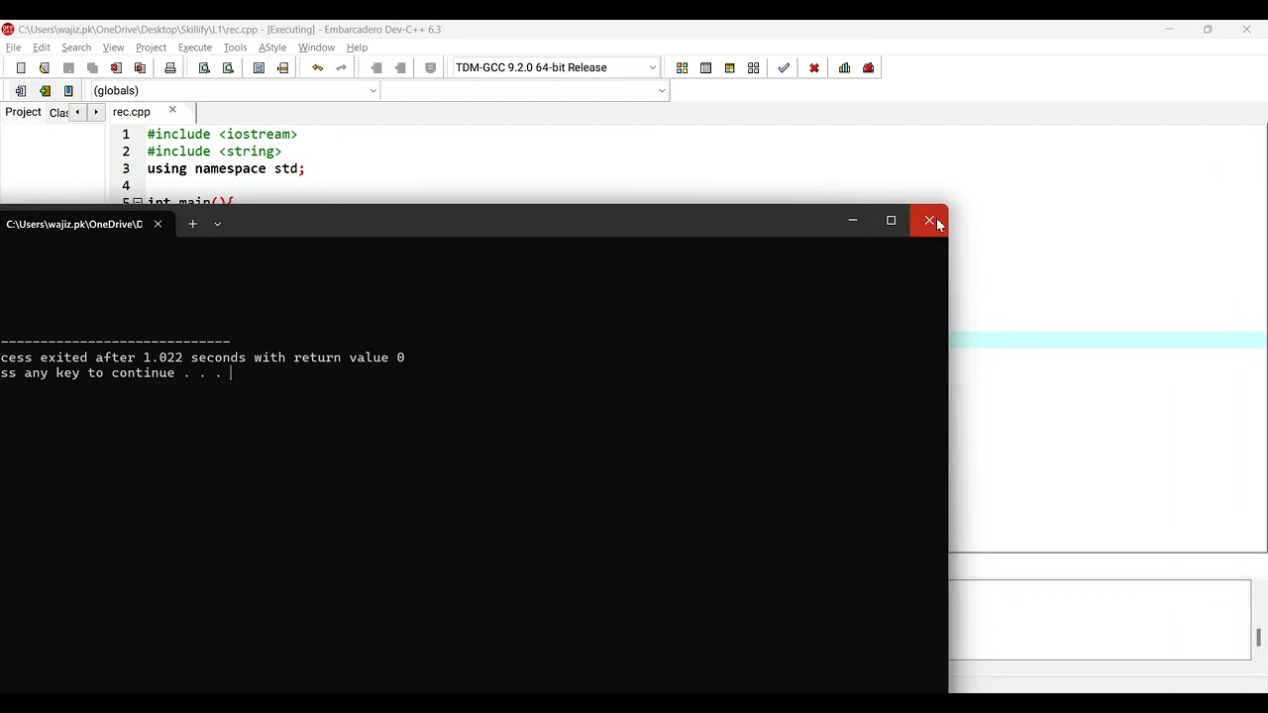Image resolution: width=1268 pixels, height=713 pixels.
Task: Click the left sidebar tab arrow
Action: tap(77, 112)
